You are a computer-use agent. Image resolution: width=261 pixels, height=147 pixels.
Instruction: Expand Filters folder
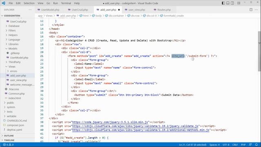(12, 31)
